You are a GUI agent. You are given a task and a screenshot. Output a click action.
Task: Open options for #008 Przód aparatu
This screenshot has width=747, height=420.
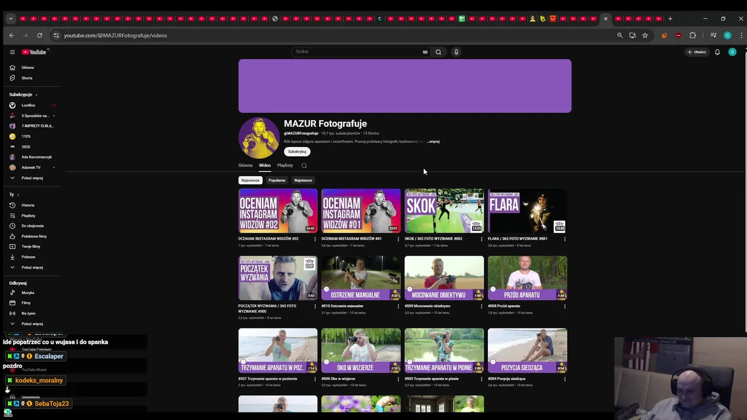tap(564, 306)
